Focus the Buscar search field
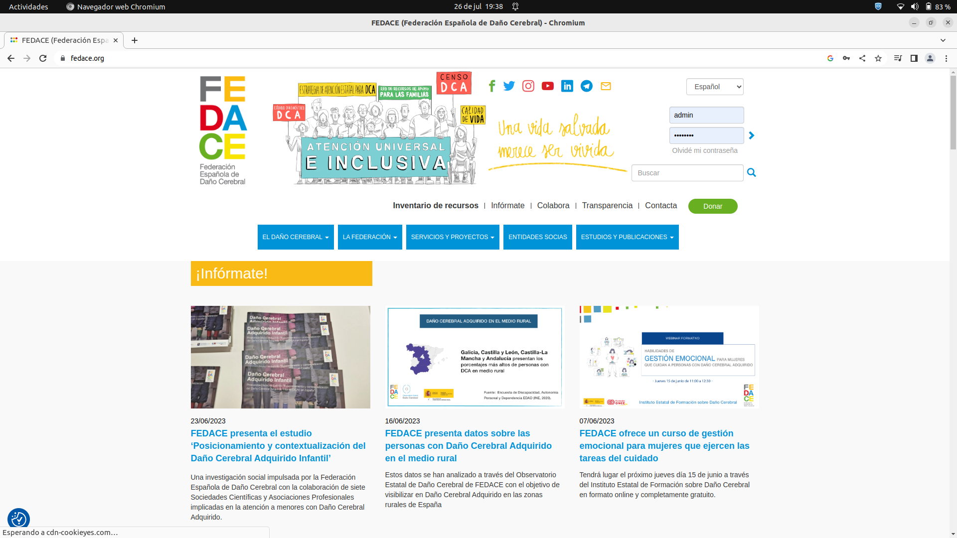 (x=687, y=173)
